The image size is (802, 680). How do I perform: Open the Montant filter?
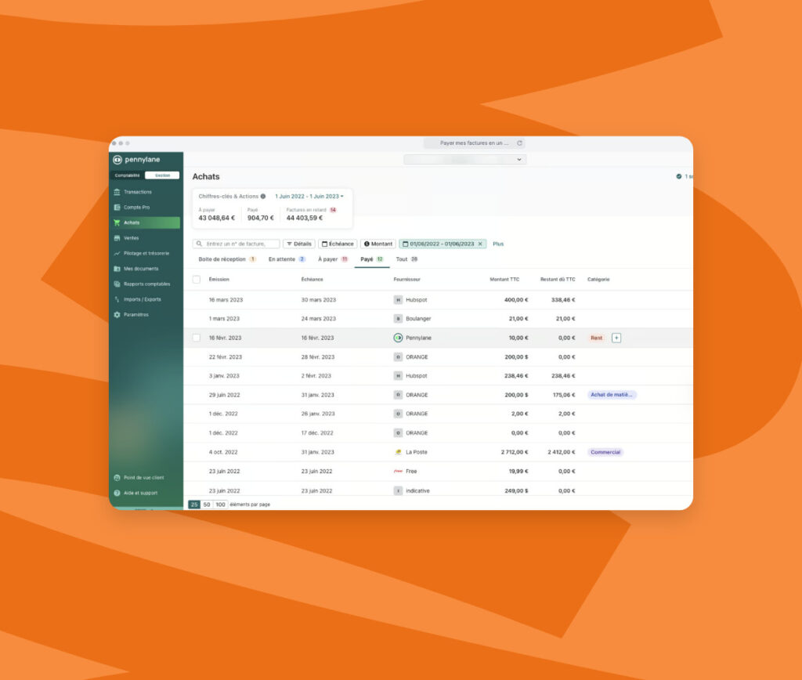(x=378, y=244)
